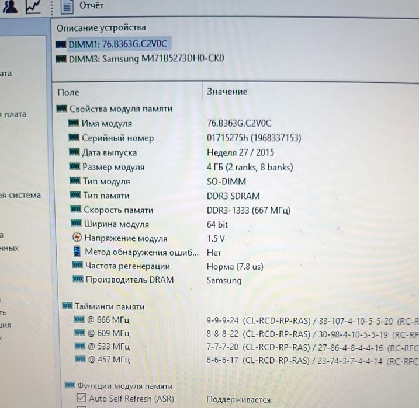Toggle Auto Self Refresh (ASR) checkbox

tap(81, 398)
